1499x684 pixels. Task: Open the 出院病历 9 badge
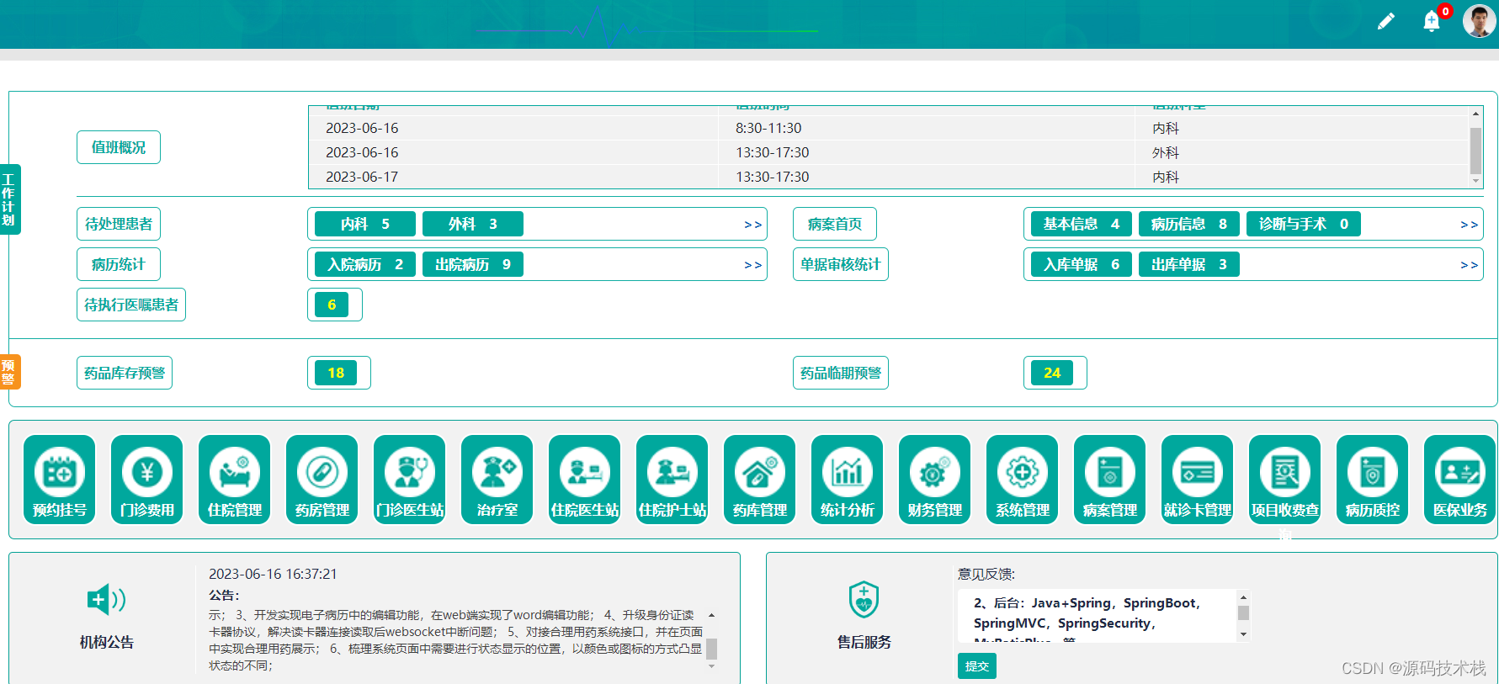pyautogui.click(x=473, y=264)
